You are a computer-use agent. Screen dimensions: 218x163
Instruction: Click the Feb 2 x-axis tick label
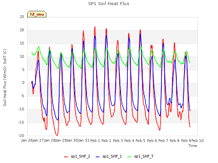click(x=107, y=141)
